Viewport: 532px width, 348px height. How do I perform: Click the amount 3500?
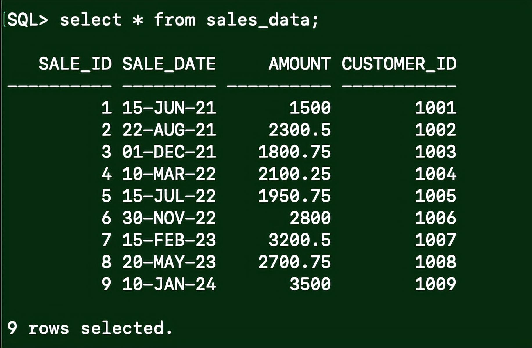310,284
